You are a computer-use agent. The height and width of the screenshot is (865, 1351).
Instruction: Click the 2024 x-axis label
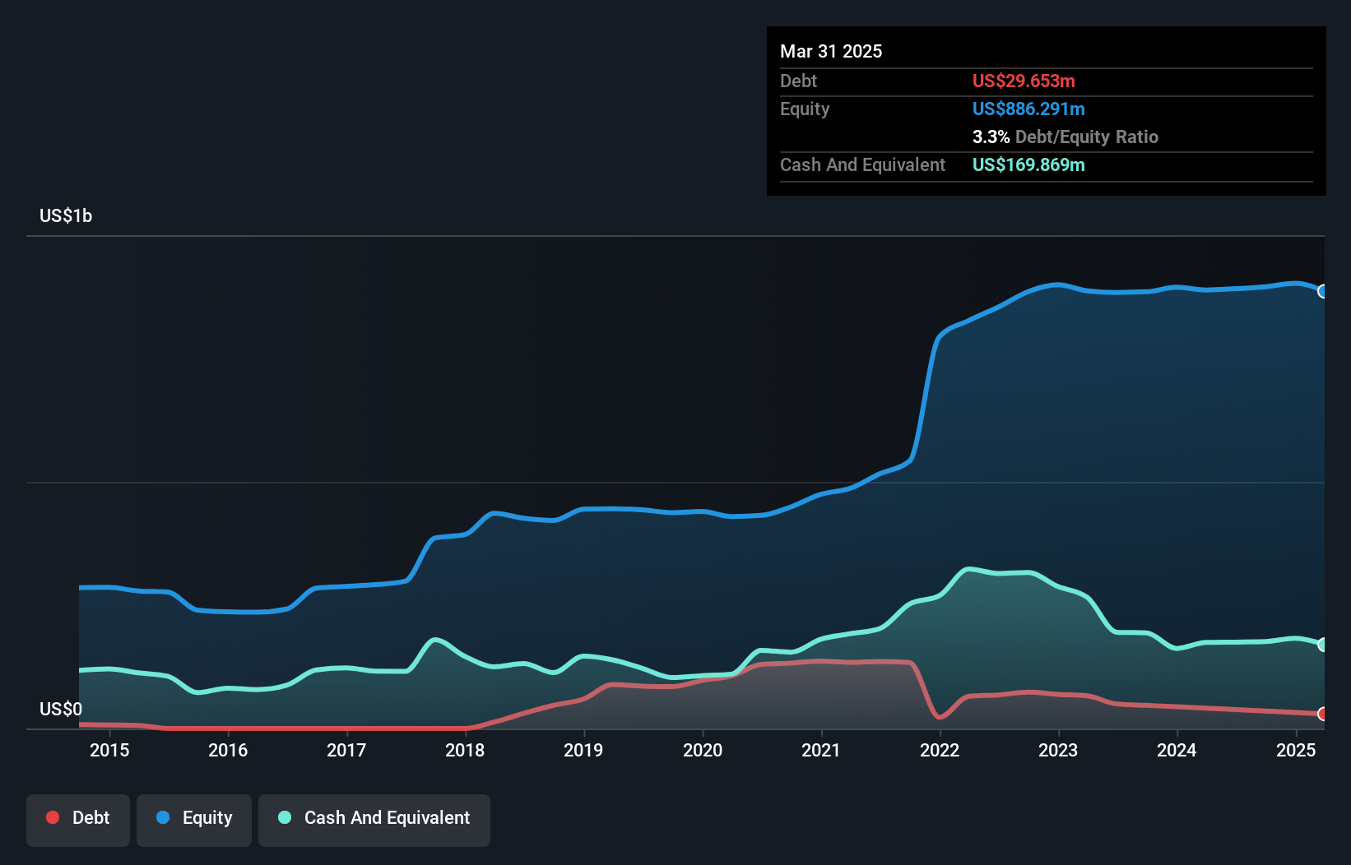click(1177, 750)
